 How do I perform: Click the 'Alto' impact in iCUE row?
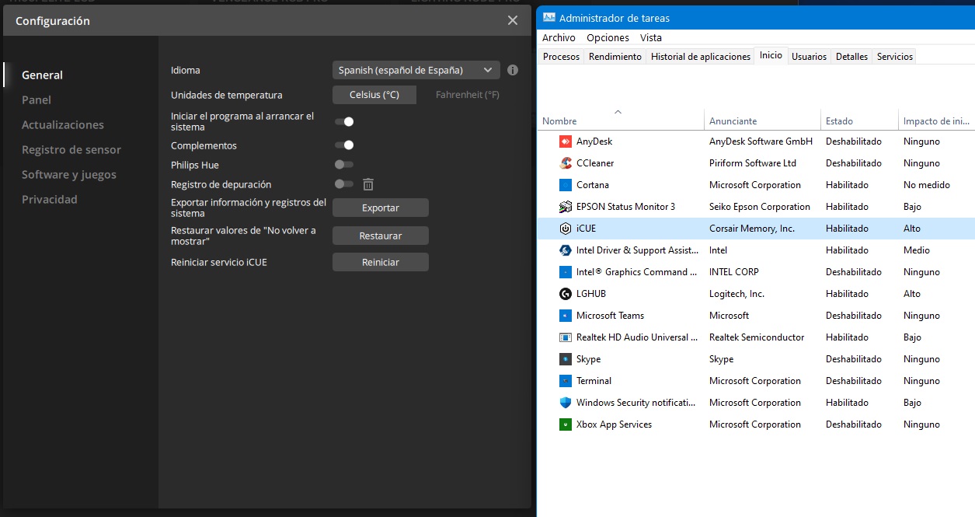pos(912,229)
